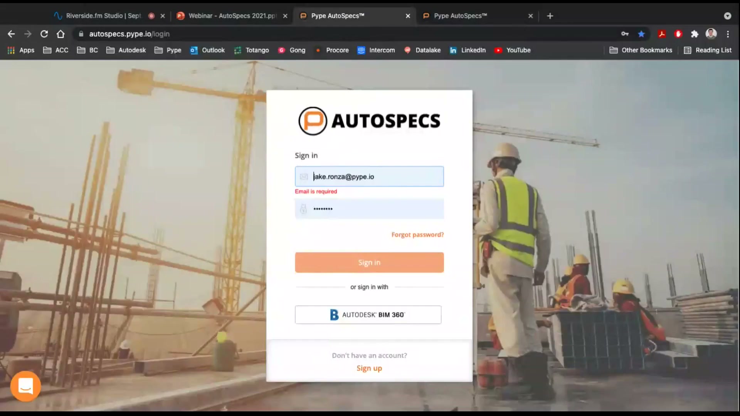
Task: View site info via the padlock icon
Action: pyautogui.click(x=81, y=34)
